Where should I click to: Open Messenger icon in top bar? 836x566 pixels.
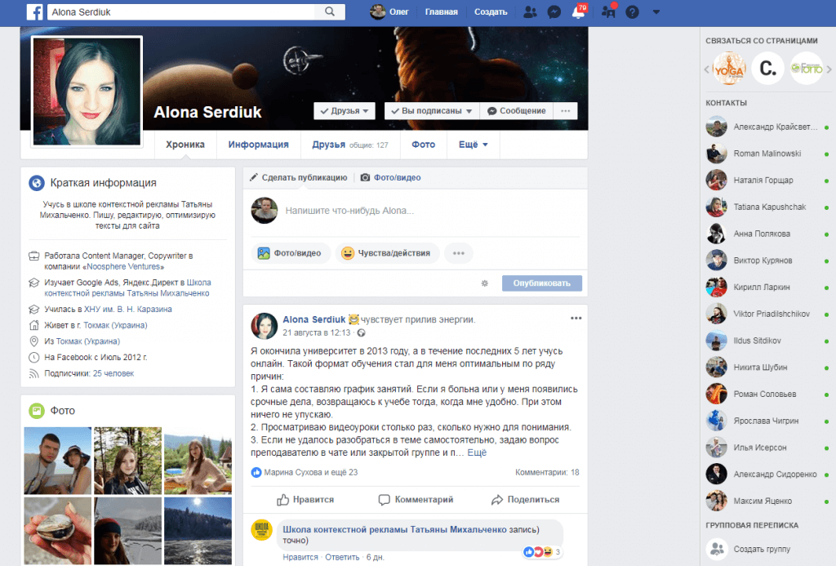(x=554, y=11)
